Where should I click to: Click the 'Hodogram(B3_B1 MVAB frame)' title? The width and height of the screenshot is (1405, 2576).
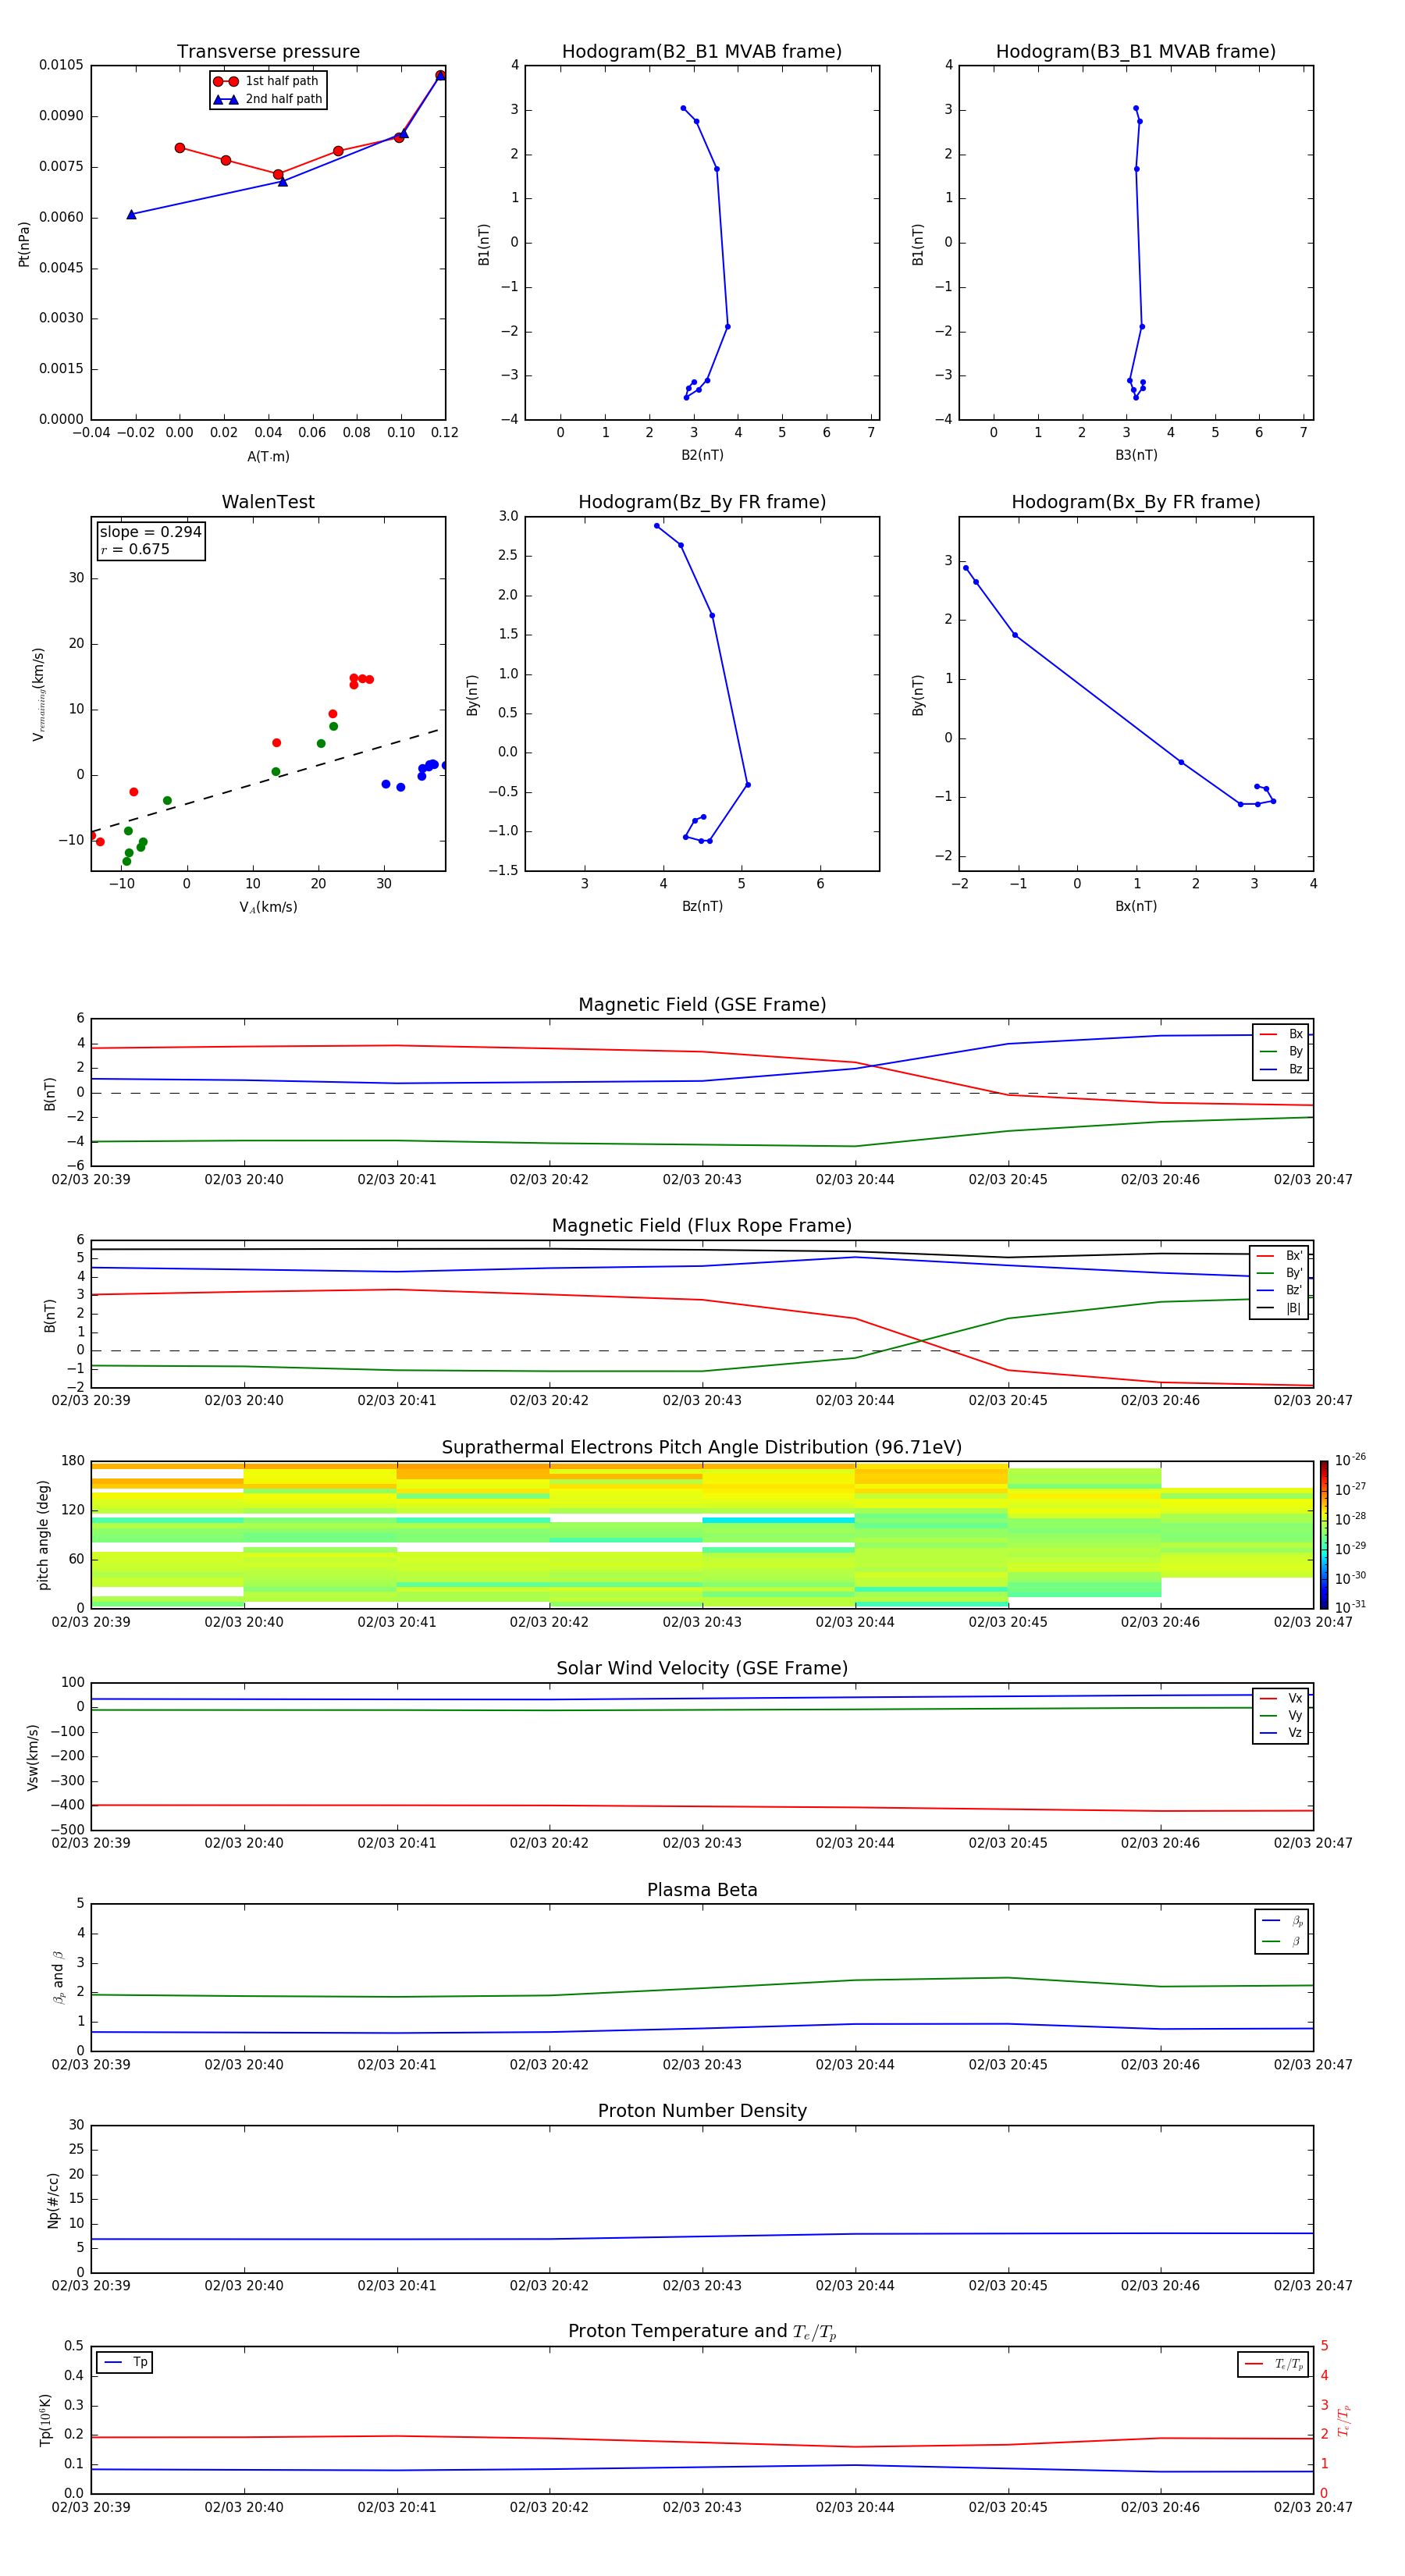click(x=1136, y=52)
